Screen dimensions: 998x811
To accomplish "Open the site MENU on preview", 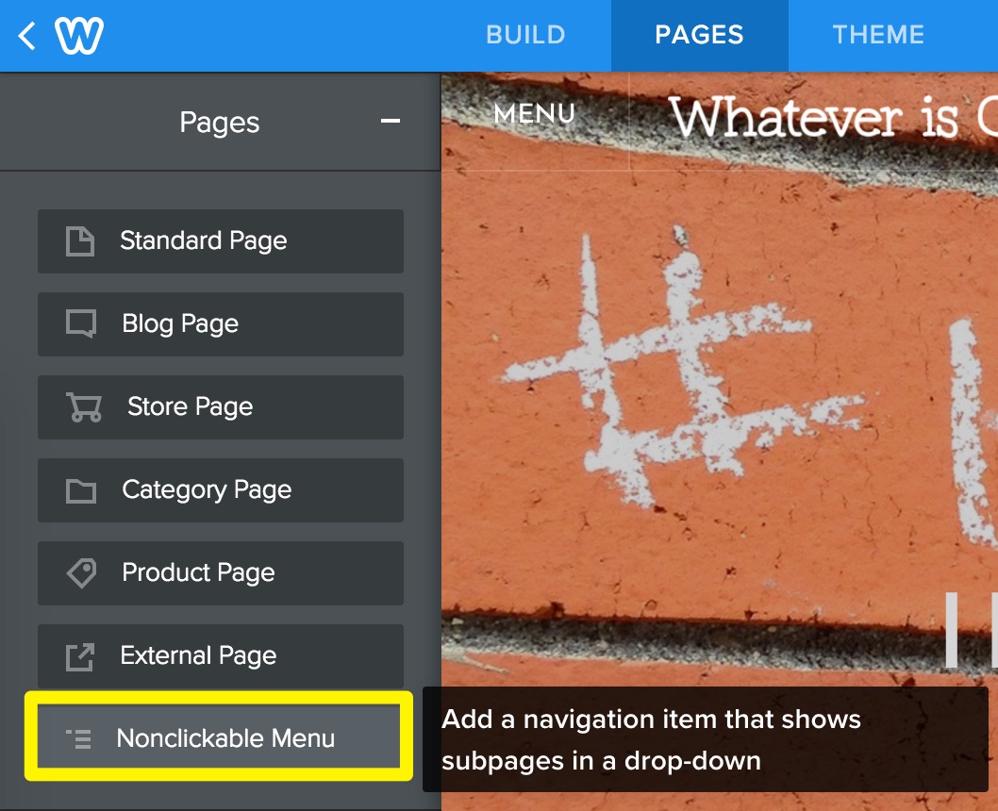I will point(535,114).
